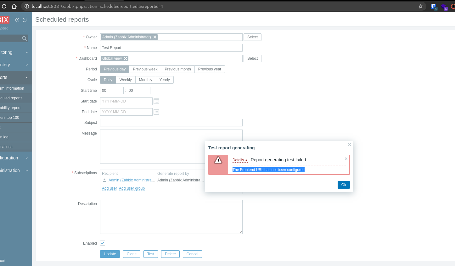Click the Subject input field
This screenshot has width=455, height=266.
point(171,123)
